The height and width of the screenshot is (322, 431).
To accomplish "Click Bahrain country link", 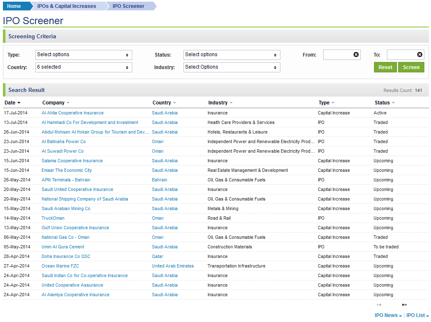I will (x=159, y=180).
